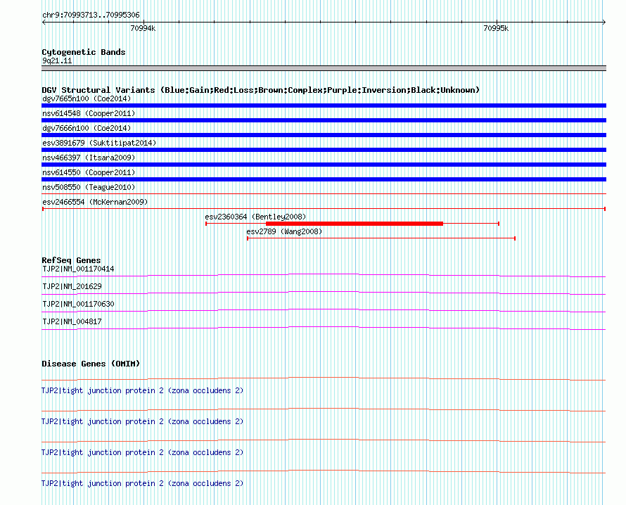This screenshot has width=626, height=505.
Task: Select the nsv614548 (Cooper2011) variant label
Action: [89, 113]
